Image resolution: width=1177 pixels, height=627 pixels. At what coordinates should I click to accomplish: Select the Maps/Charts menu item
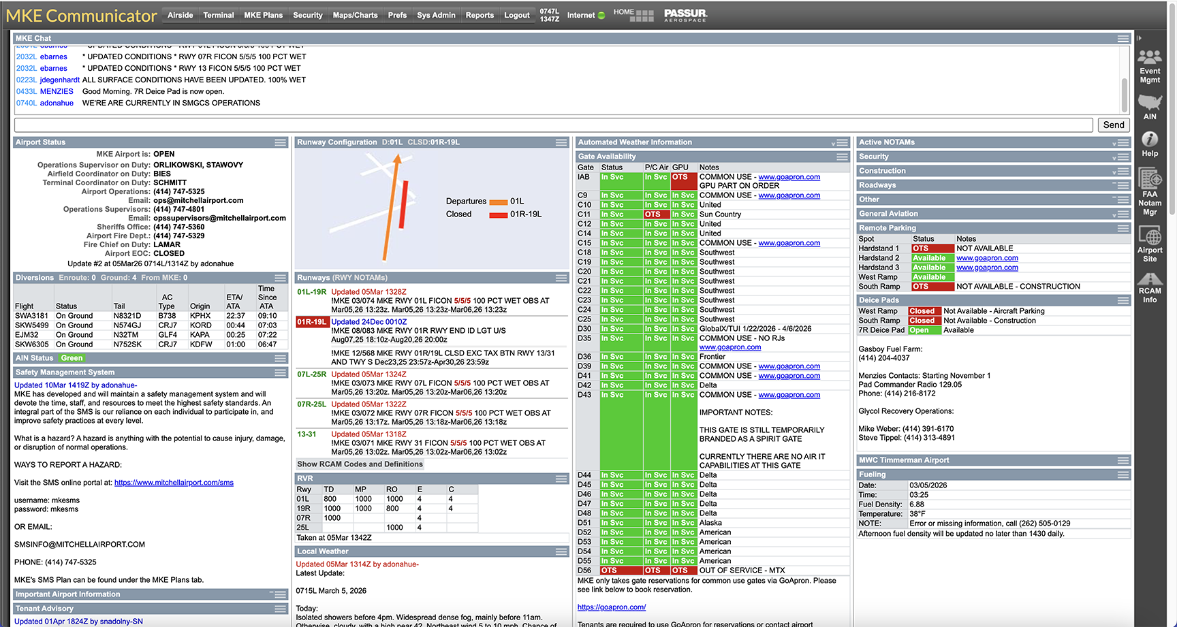click(355, 15)
